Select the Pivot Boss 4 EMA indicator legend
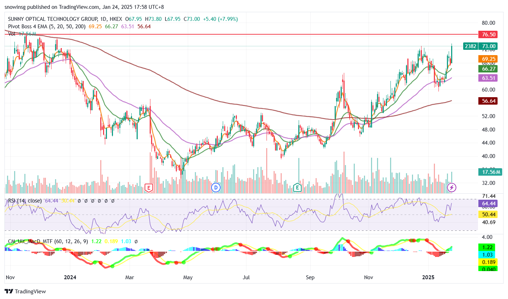The width and height of the screenshot is (508, 299). click(x=47, y=27)
